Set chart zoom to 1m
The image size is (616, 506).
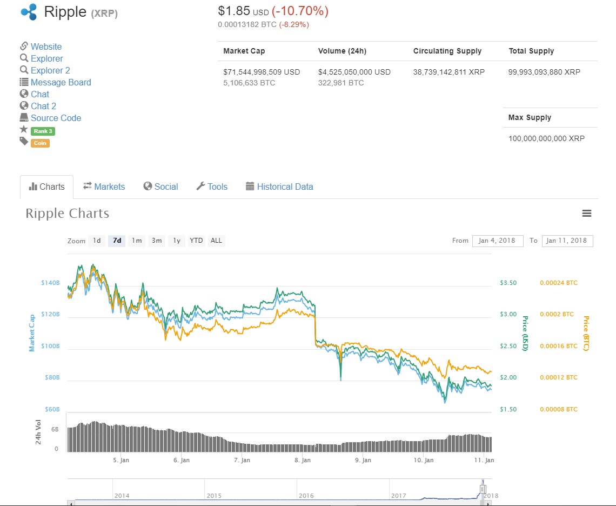137,241
